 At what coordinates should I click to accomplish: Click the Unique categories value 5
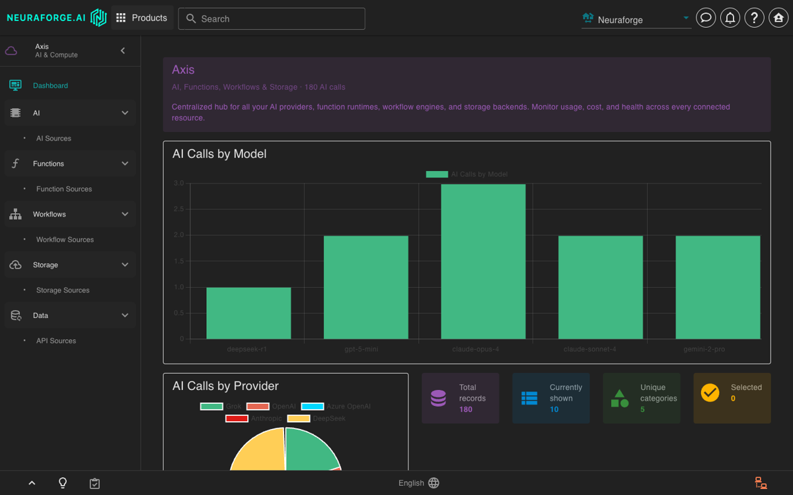[x=642, y=409]
